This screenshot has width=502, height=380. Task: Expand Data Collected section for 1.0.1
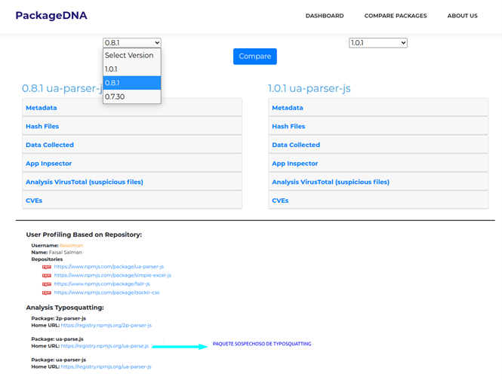pyautogui.click(x=296, y=145)
